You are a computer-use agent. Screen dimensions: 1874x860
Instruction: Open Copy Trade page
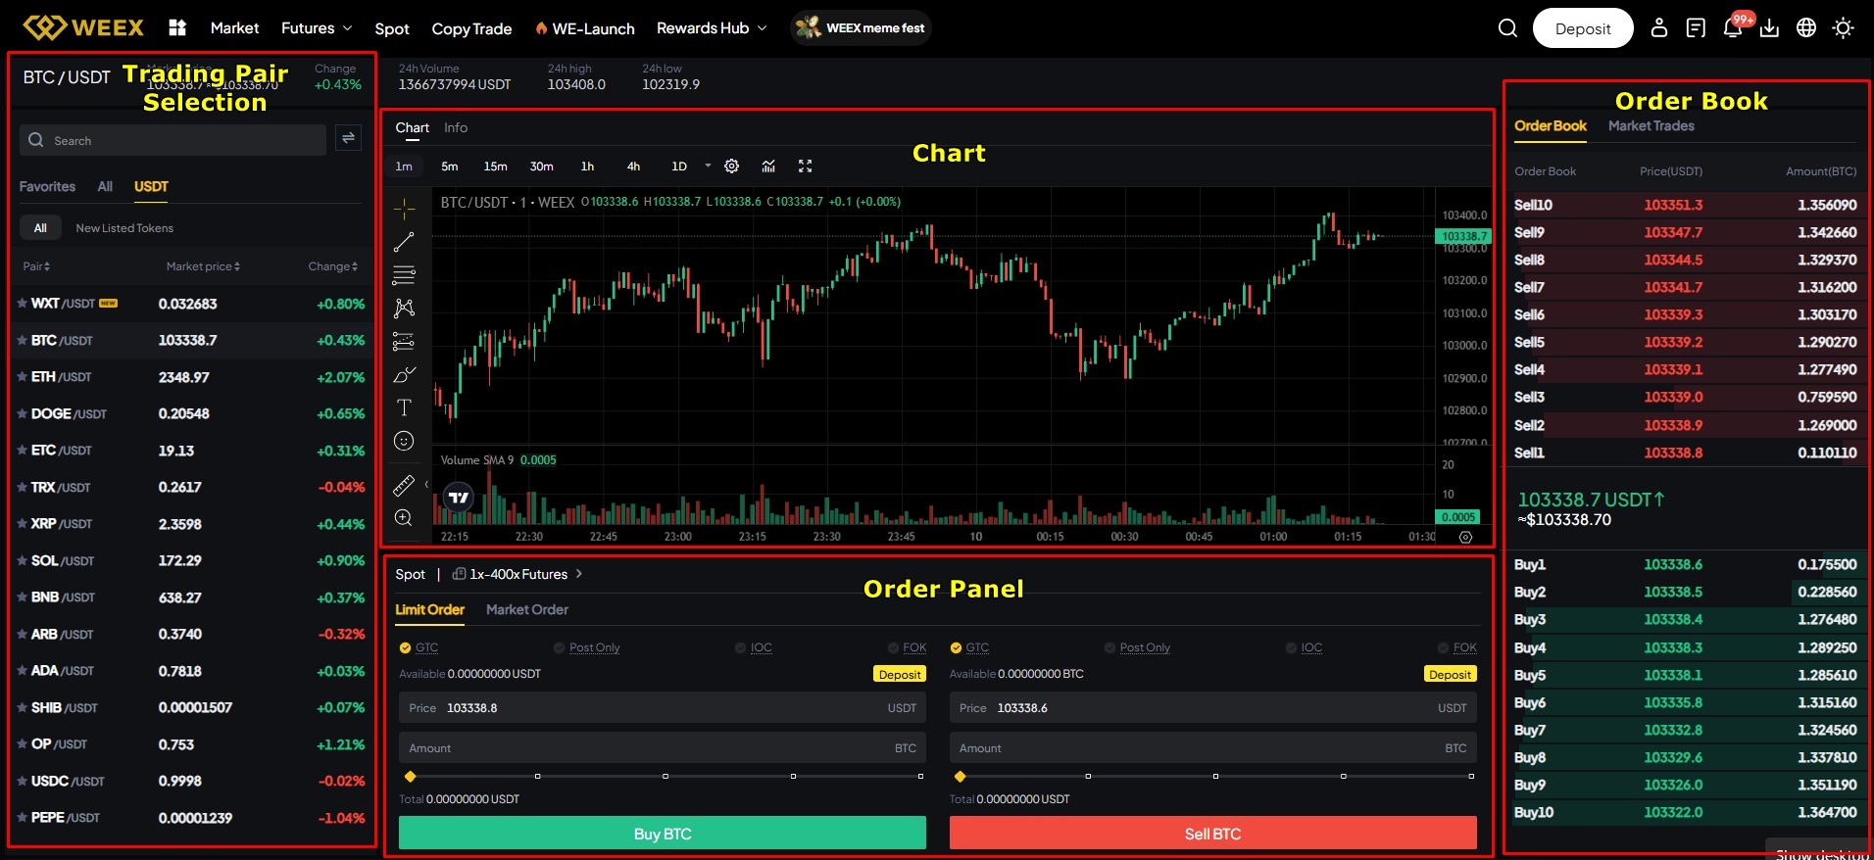click(x=471, y=28)
